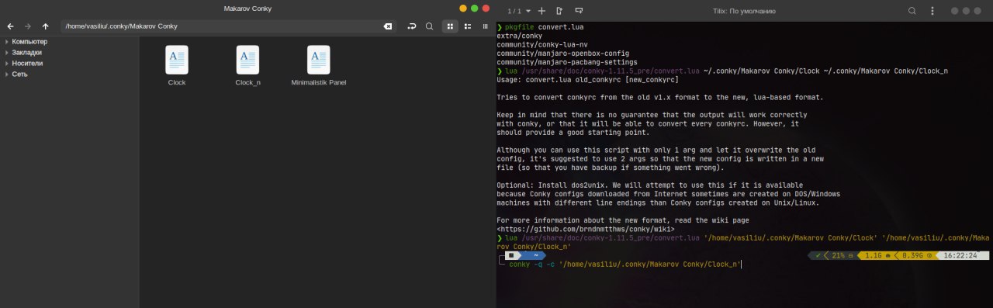Switch to list view
This screenshot has width=993, height=308.
coord(468,26)
